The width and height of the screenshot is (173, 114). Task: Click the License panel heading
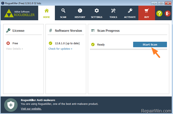tap(18, 31)
